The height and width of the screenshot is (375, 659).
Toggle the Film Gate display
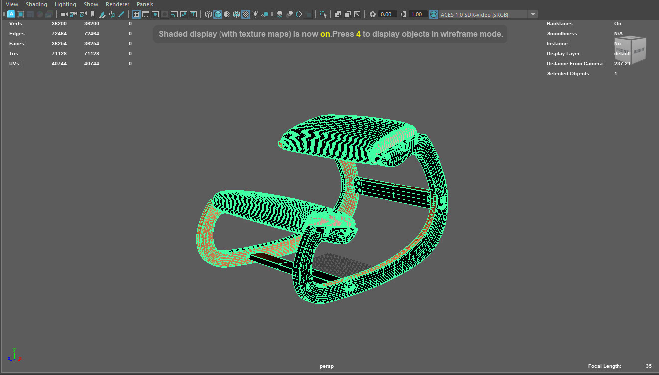tap(146, 14)
